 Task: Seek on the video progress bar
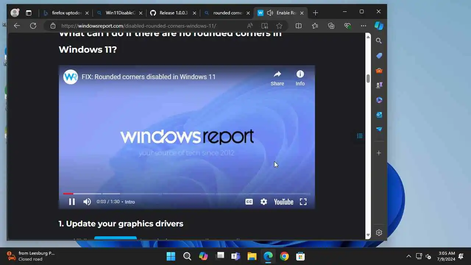tap(187, 194)
